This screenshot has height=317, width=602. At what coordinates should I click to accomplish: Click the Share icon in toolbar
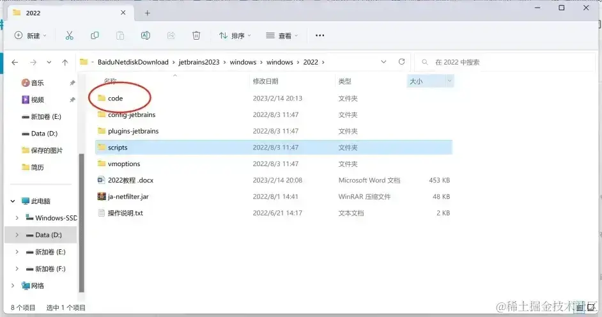tap(171, 36)
